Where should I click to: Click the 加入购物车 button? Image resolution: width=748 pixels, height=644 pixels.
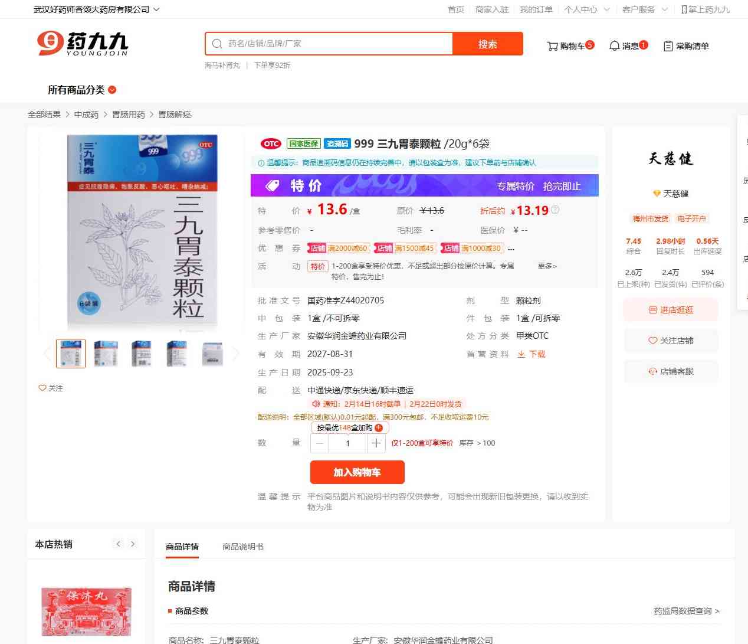pos(357,472)
